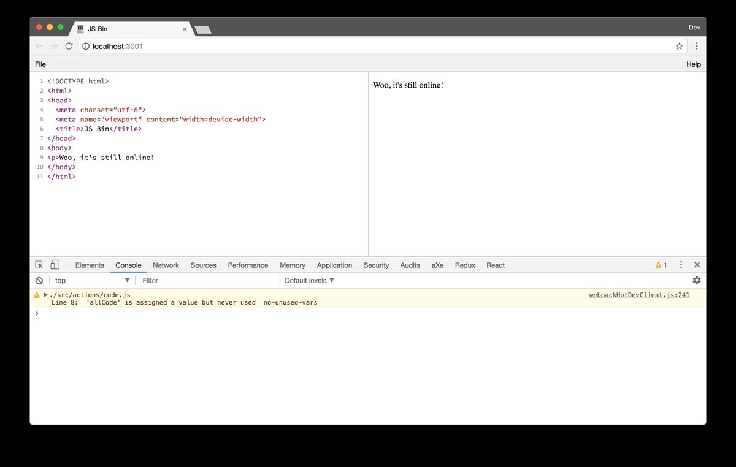Open console settings gear icon
Screen dimensions: 736x467
696,280
